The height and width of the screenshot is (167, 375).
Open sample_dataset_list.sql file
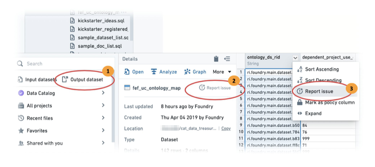point(103,38)
